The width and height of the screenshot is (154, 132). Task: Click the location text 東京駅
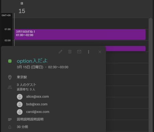pyautogui.click(x=22, y=77)
